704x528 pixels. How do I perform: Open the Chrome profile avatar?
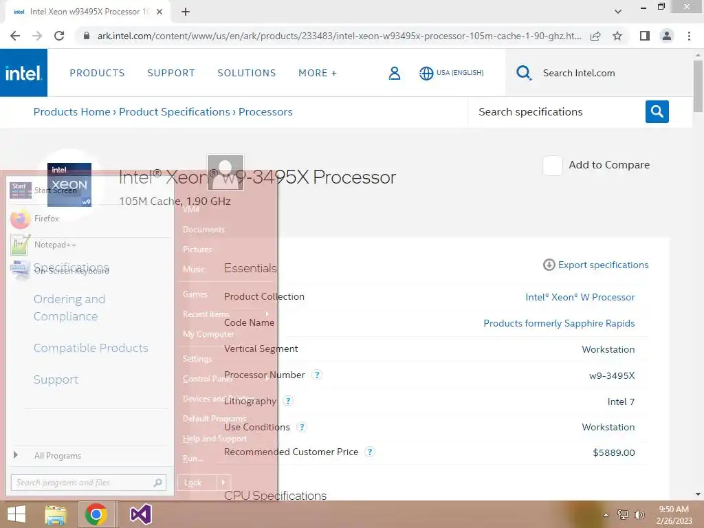click(667, 36)
